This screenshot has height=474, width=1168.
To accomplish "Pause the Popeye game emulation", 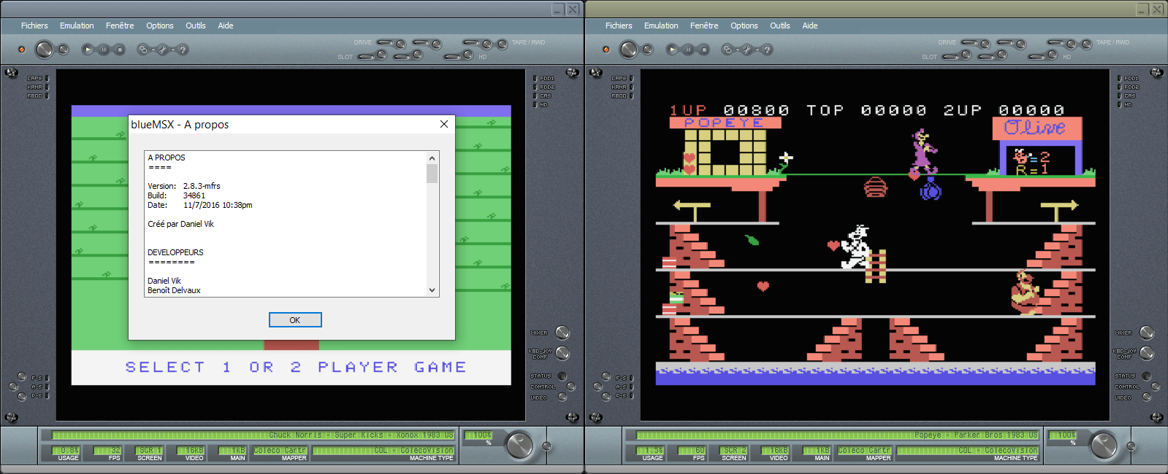I will tap(688, 50).
